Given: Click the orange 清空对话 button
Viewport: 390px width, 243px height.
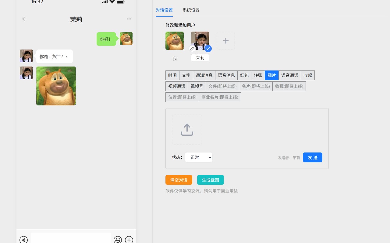Looking at the screenshot, I should coord(179,180).
